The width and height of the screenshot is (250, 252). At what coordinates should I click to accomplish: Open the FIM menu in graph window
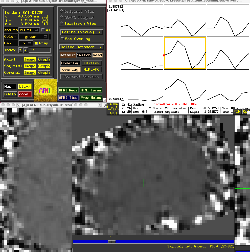(x=237, y=111)
